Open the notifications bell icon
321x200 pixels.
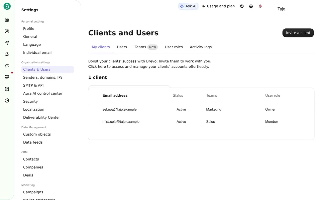coord(260,6)
